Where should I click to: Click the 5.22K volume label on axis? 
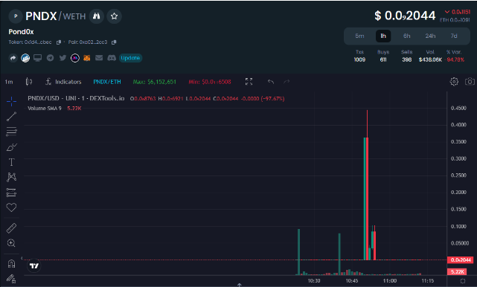coord(457,271)
